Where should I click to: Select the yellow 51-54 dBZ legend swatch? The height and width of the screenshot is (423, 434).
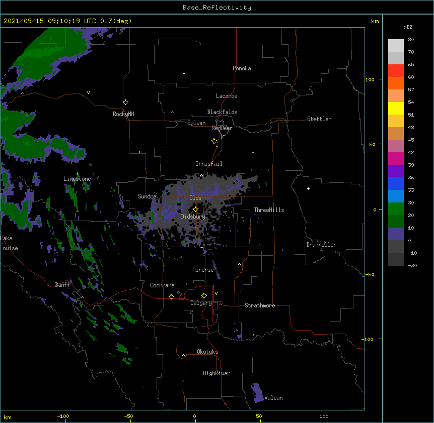click(x=396, y=108)
